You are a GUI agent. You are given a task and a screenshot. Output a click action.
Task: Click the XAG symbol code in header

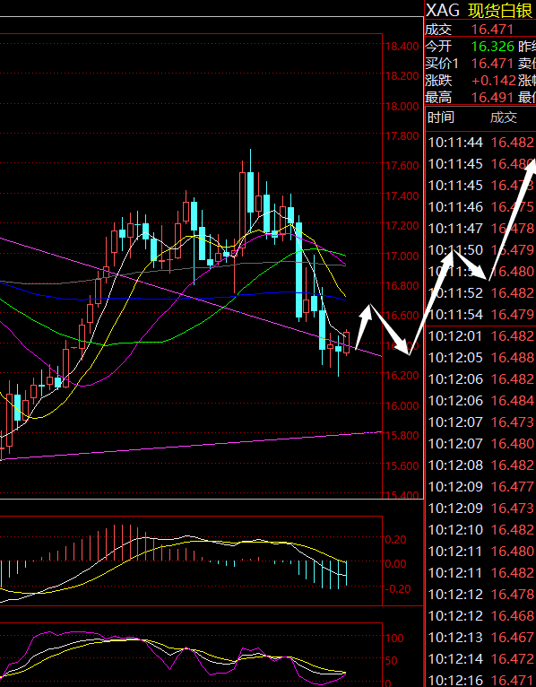click(443, 10)
